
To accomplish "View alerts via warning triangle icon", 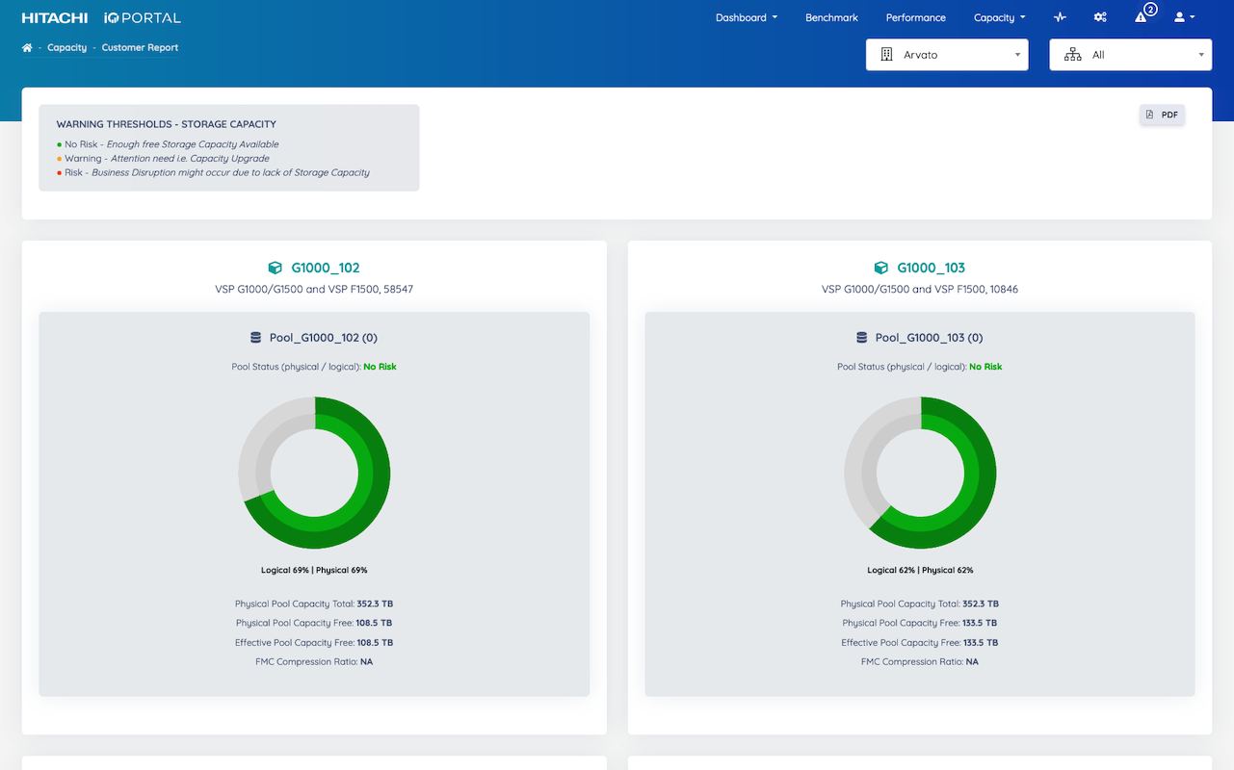I will point(1142,17).
